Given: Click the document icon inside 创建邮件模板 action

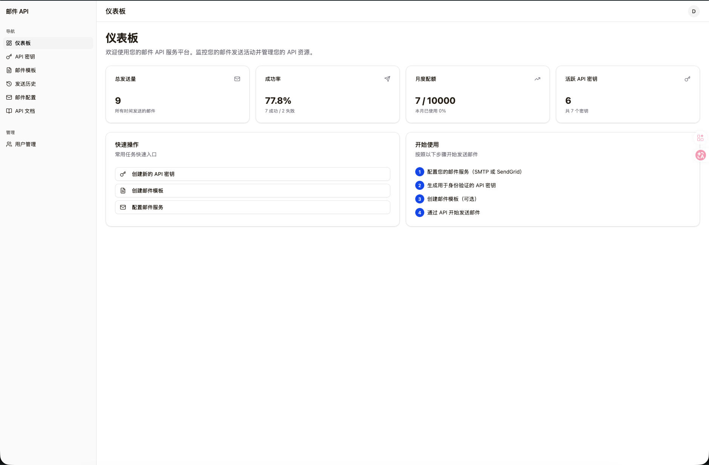Looking at the screenshot, I should click(123, 191).
